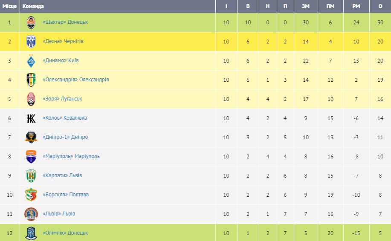Click the Dynamo Kyiv club logo
Viewport: 391px width, 241px height.
[x=31, y=61]
